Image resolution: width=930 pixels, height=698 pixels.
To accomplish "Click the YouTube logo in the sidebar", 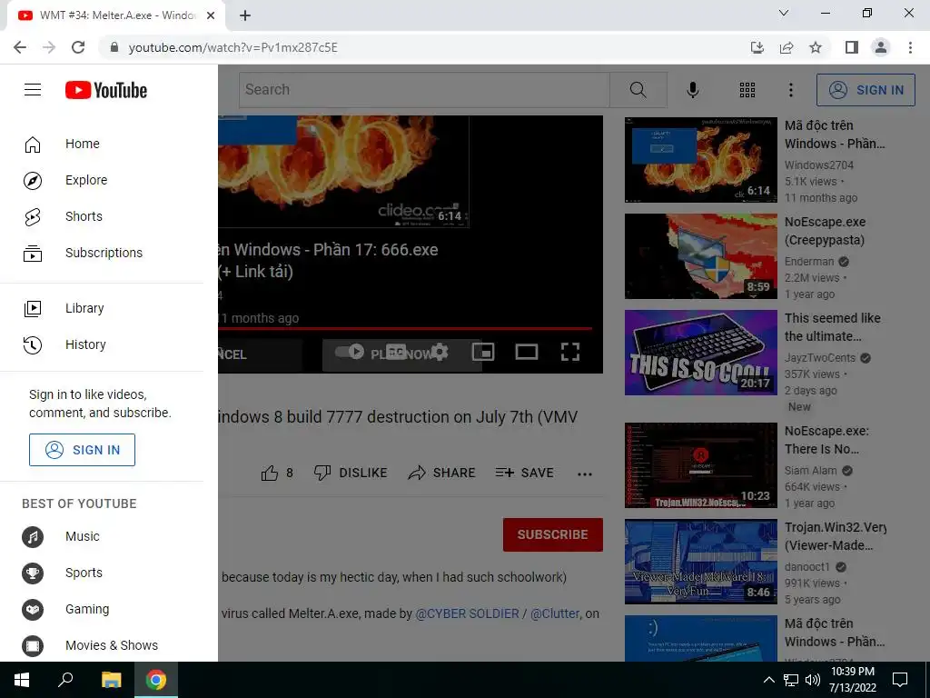I will [x=106, y=90].
